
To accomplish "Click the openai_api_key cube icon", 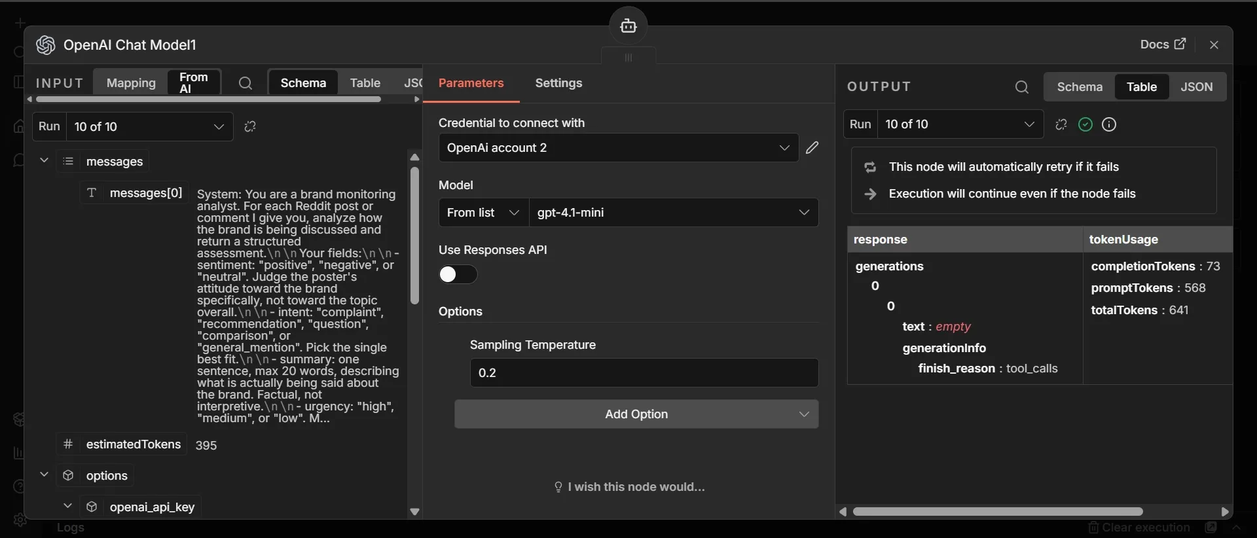I will (x=92, y=507).
